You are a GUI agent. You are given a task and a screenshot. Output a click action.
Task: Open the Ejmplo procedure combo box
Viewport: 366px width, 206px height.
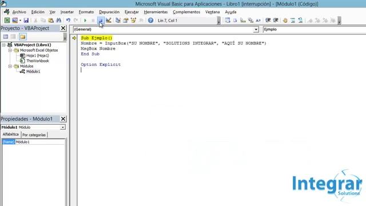point(314,29)
